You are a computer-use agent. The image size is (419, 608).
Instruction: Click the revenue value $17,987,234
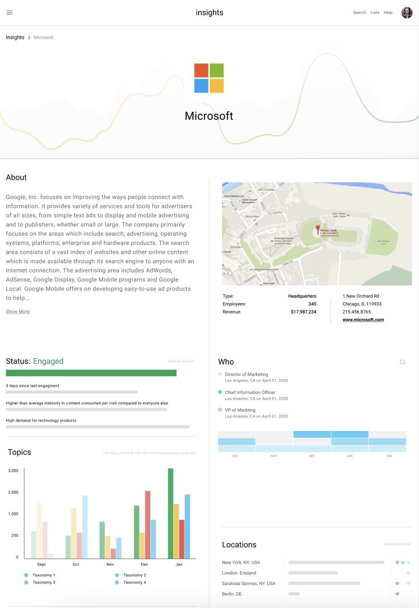[x=303, y=312]
